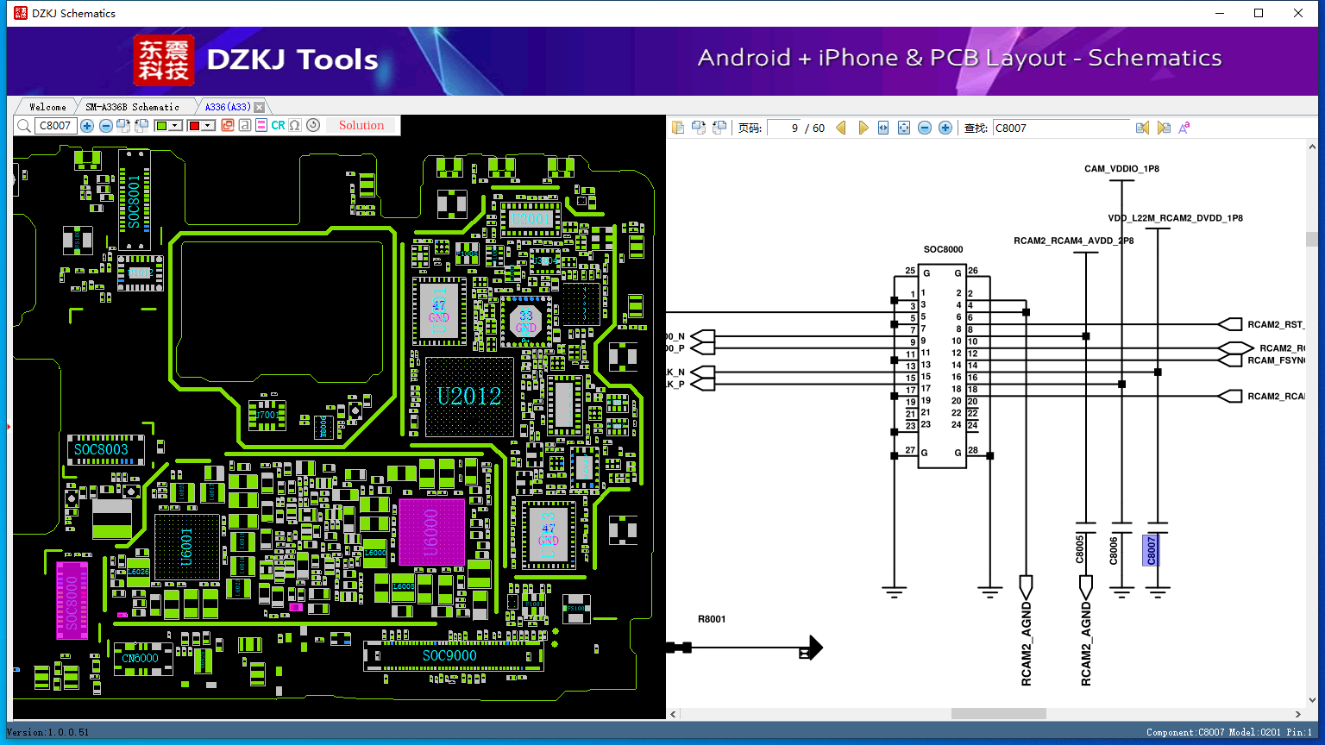Click the green color swatch

(161, 126)
